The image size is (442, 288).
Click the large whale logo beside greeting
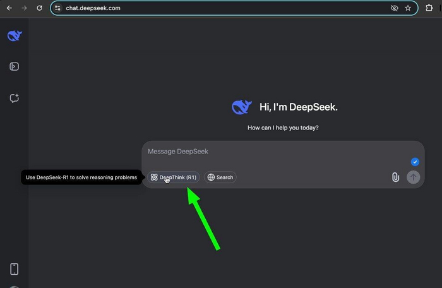[x=242, y=107]
